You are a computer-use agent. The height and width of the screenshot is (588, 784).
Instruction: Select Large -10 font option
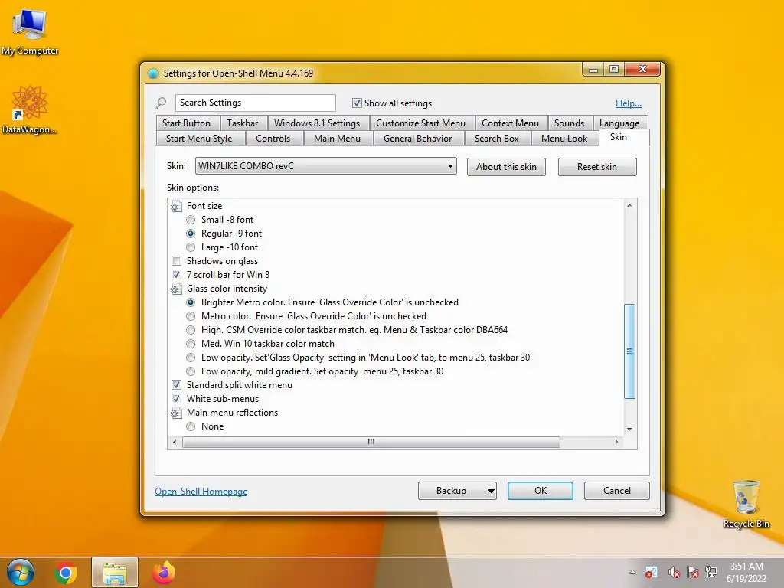coord(191,247)
